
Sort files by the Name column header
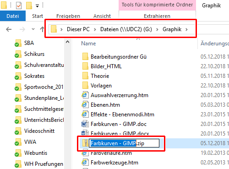[88, 44]
